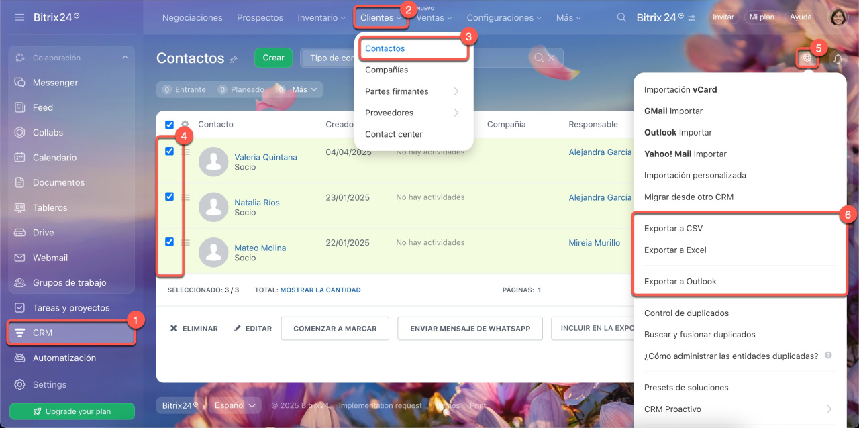This screenshot has width=859, height=428.
Task: Open the Prospectos tab
Action: click(260, 18)
